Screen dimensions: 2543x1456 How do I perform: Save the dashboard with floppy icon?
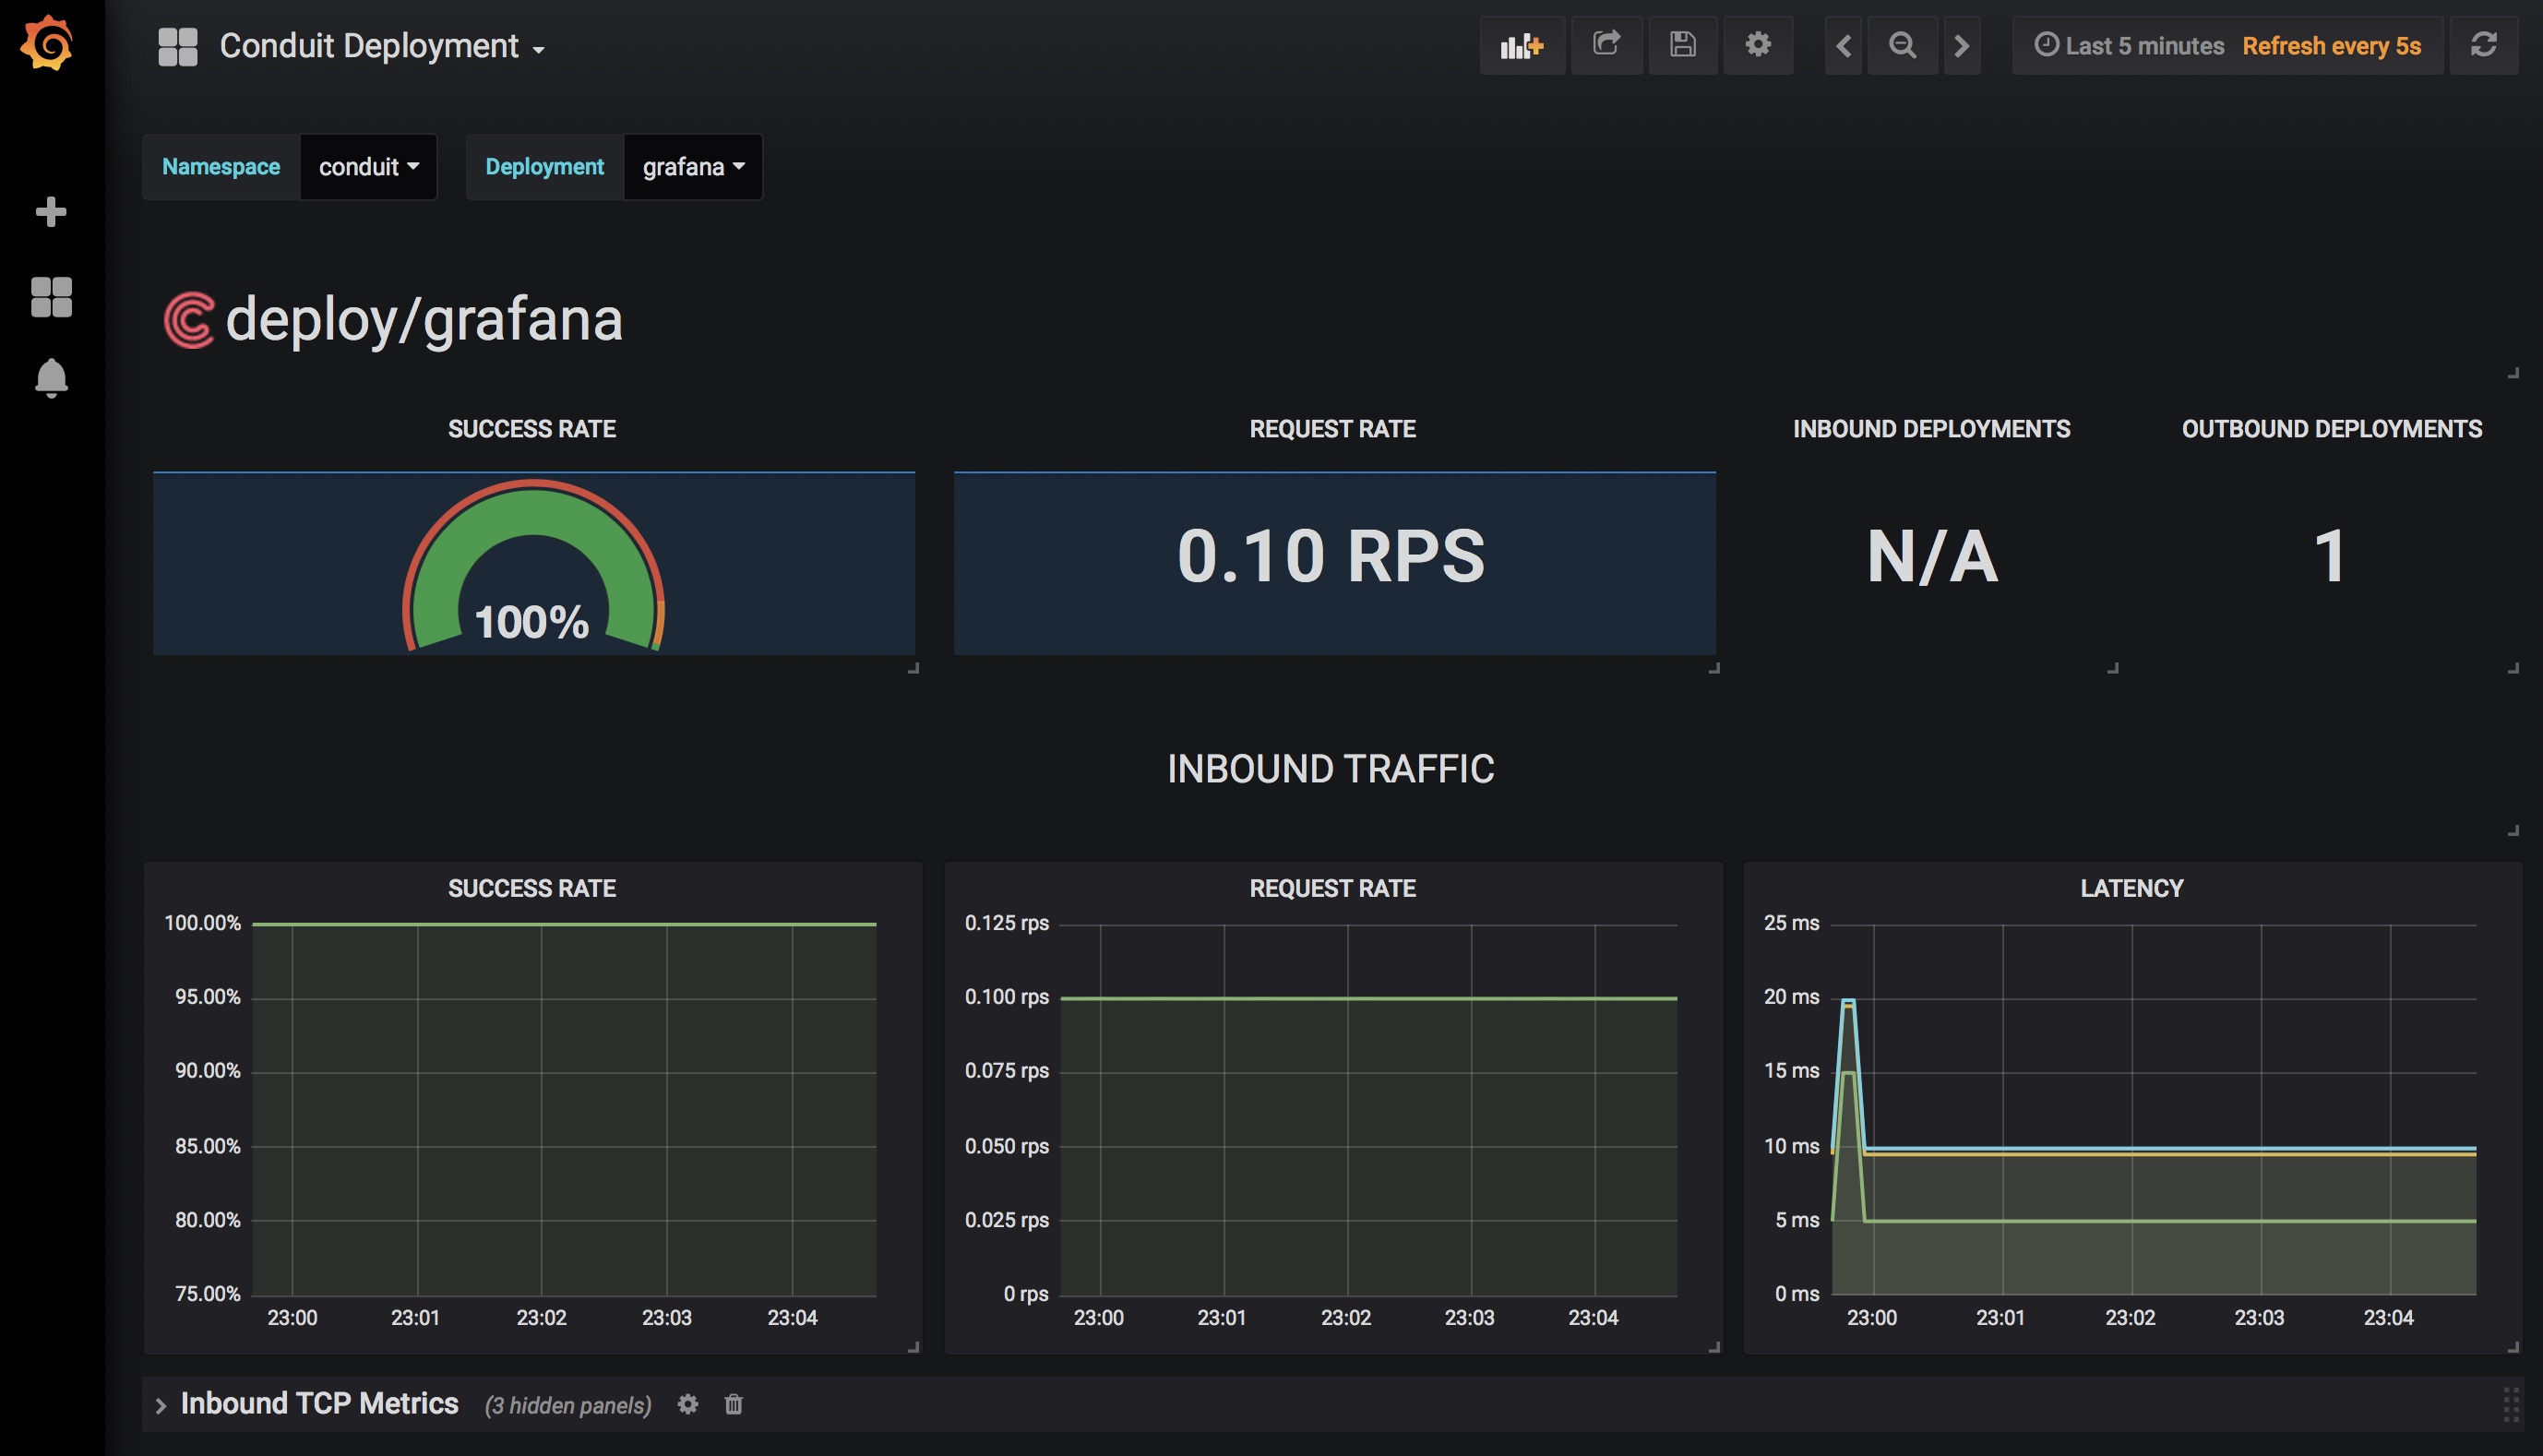click(1683, 45)
